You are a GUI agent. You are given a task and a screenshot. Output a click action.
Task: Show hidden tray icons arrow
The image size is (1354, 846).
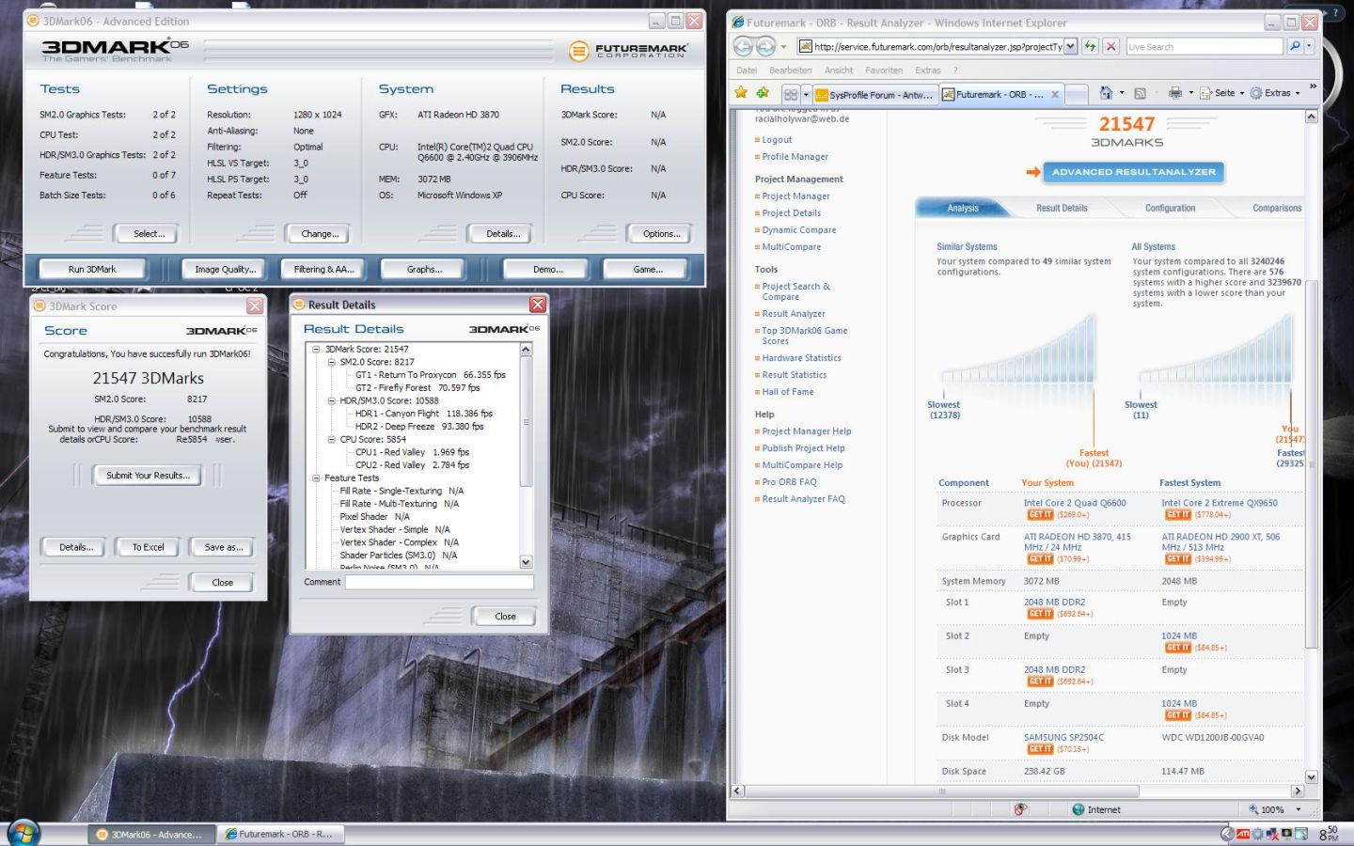point(1226,834)
